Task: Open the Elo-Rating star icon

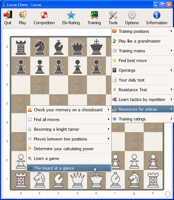Action: click(71, 15)
